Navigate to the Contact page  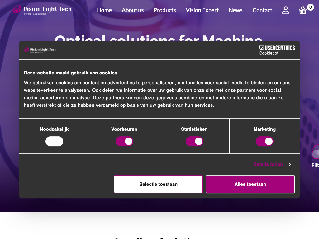(x=262, y=10)
